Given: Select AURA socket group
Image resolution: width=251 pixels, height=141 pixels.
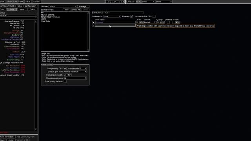Looking at the screenshot, I should [x=44, y=19].
